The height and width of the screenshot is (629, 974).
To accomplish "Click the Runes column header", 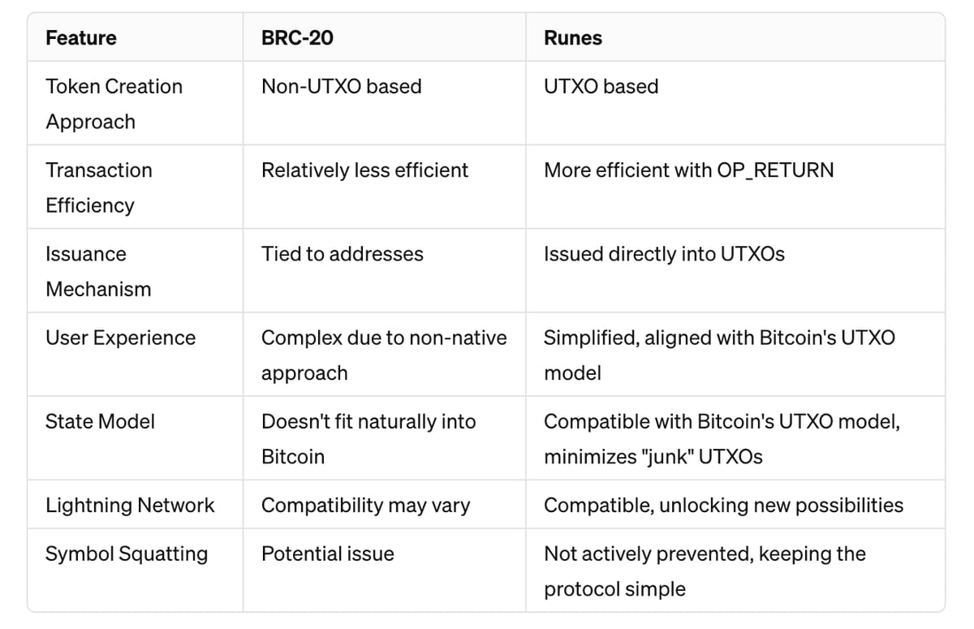I will (x=573, y=38).
